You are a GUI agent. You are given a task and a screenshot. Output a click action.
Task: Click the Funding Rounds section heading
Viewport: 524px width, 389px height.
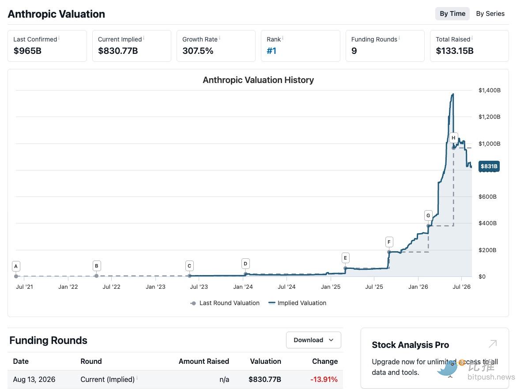coord(49,340)
